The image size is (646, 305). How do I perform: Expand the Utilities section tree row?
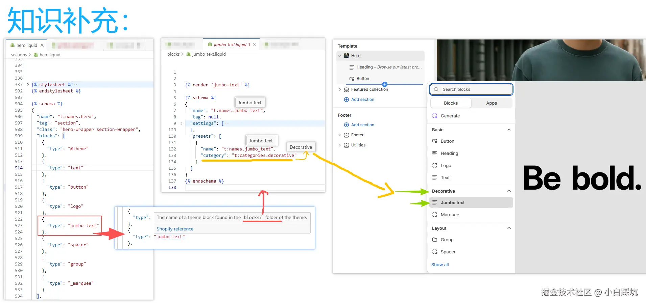pyautogui.click(x=340, y=145)
